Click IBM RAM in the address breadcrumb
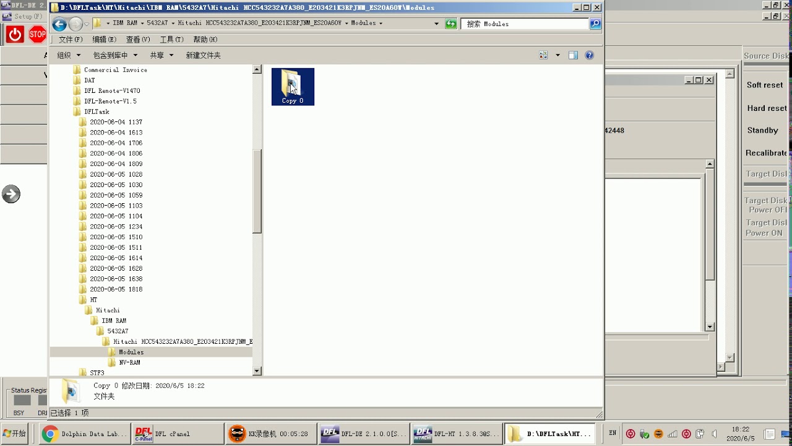 click(x=125, y=23)
